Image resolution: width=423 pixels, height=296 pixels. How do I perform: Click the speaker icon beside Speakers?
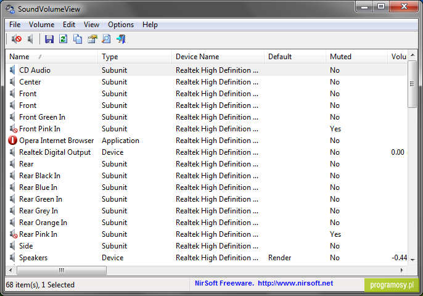12,258
